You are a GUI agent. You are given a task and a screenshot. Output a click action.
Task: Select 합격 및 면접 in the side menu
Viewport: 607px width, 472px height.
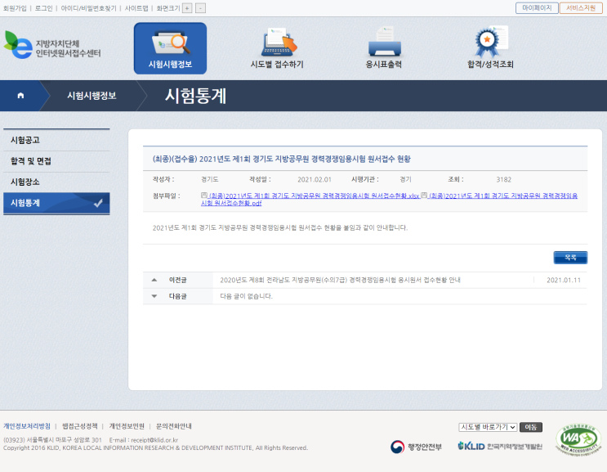tap(56, 161)
